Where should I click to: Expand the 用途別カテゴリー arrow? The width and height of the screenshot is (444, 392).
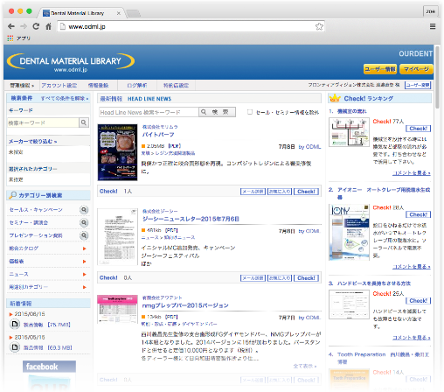pos(85,287)
